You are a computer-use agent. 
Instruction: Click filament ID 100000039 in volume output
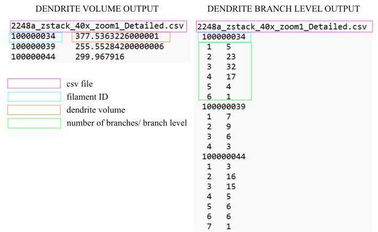pyautogui.click(x=33, y=47)
